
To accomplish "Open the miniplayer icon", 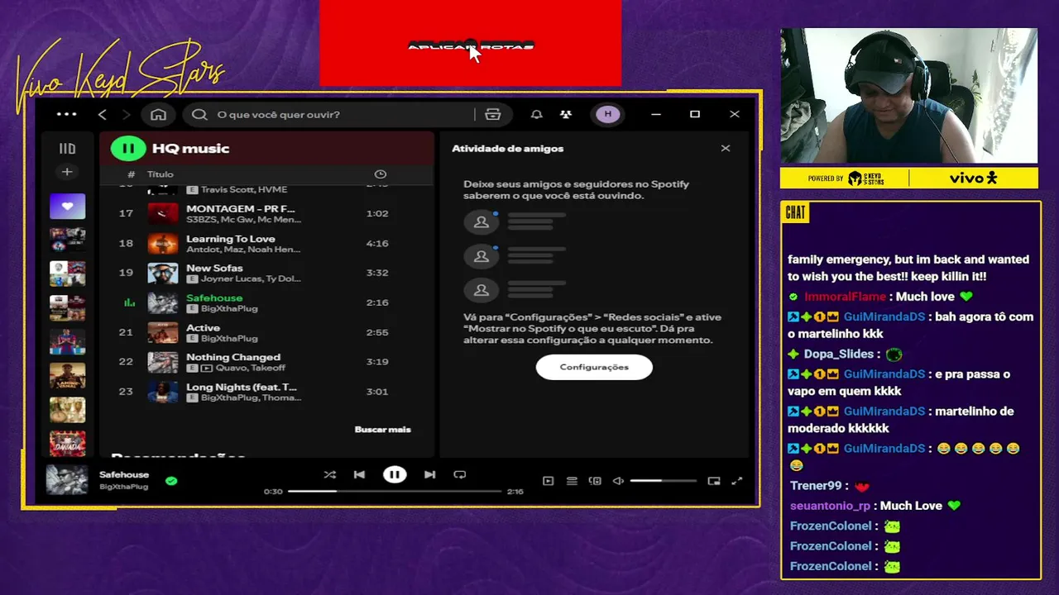I will (714, 481).
